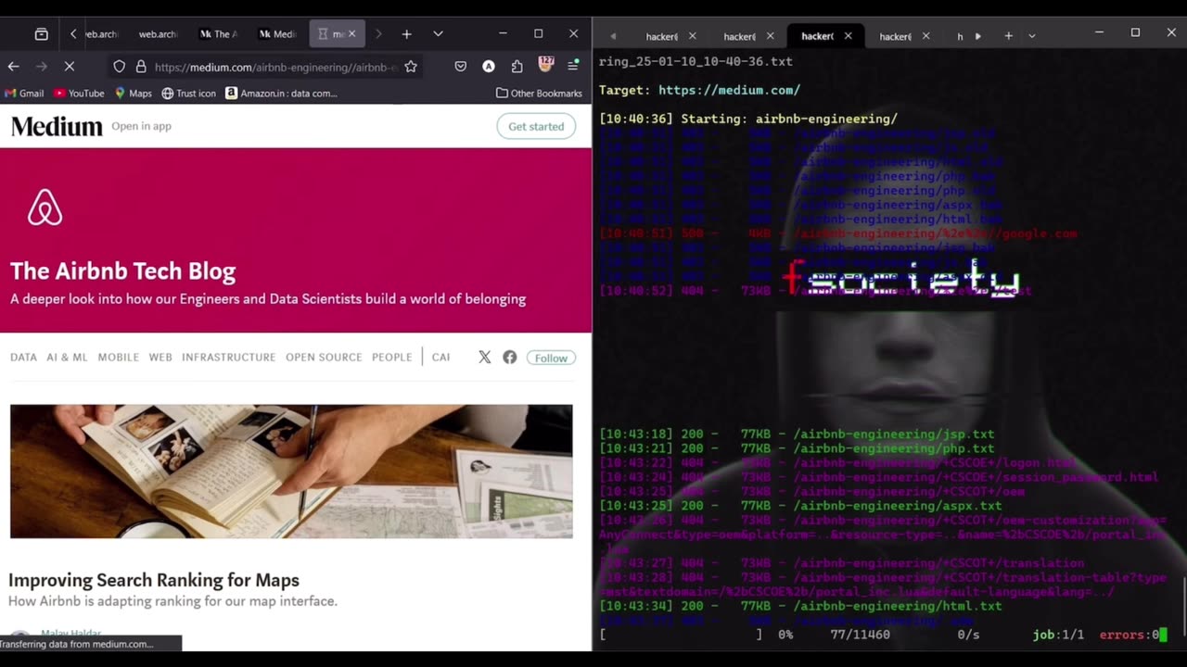1187x667 pixels.
Task: Select truncated CAI nav item
Action: tap(440, 358)
